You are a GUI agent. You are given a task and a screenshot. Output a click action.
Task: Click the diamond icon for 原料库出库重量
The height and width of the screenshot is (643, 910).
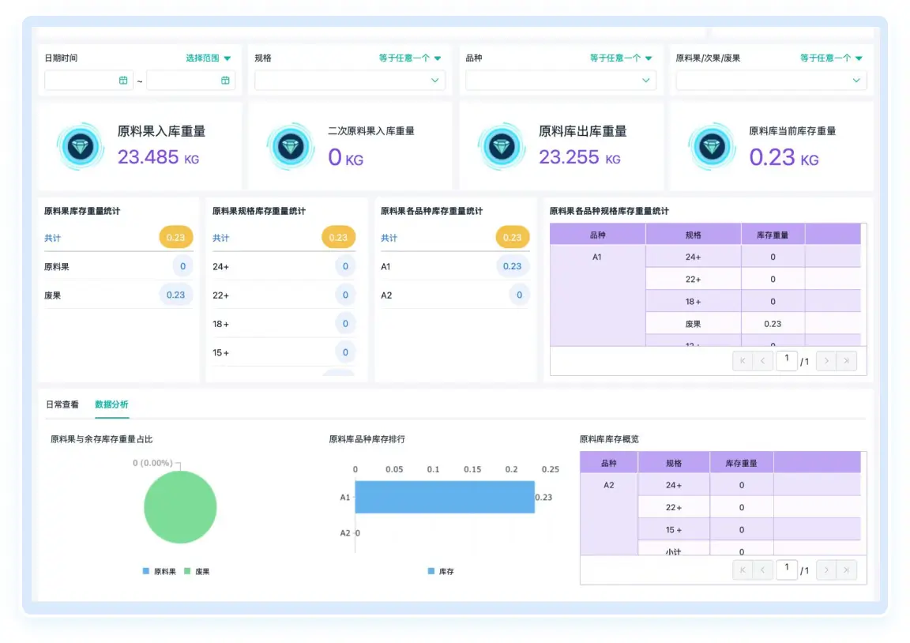(x=502, y=146)
